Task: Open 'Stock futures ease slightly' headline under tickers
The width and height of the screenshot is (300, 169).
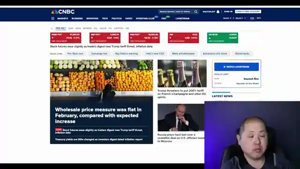Action: click(101, 46)
